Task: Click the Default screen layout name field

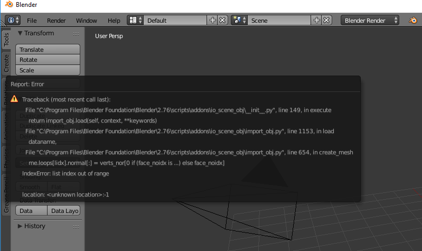Action: [x=175, y=20]
